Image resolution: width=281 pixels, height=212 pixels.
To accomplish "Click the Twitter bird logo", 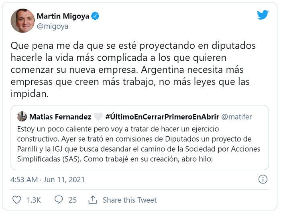I will pyautogui.click(x=263, y=15).
